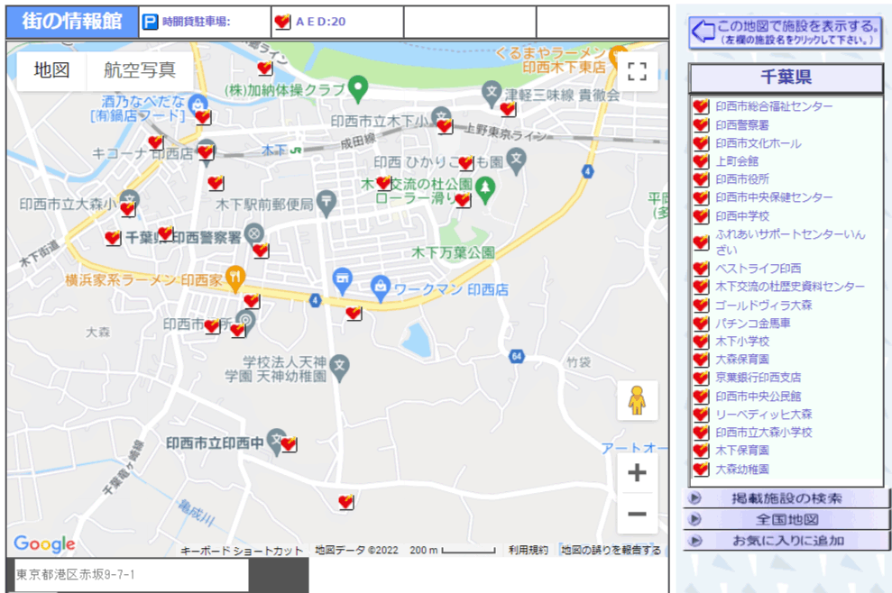
Task: Click 津軽三味線 貴徹会 school pin
Action: coord(491,93)
